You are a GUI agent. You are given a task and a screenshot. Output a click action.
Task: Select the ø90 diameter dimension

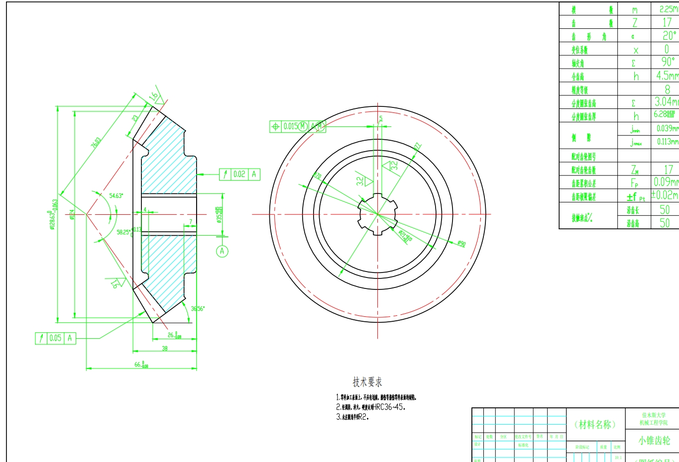pos(461,244)
